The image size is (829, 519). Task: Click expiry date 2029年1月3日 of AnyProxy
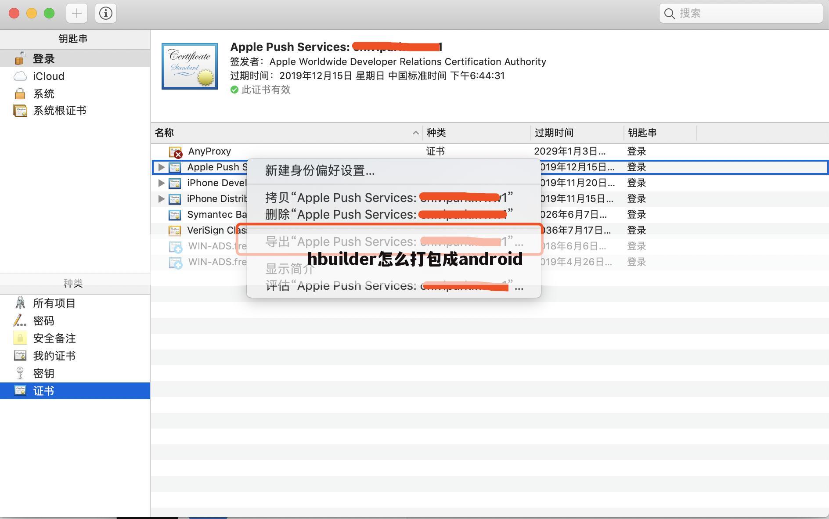569,151
